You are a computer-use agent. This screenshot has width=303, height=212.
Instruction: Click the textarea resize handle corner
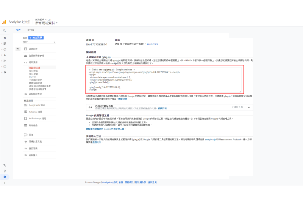(240, 91)
